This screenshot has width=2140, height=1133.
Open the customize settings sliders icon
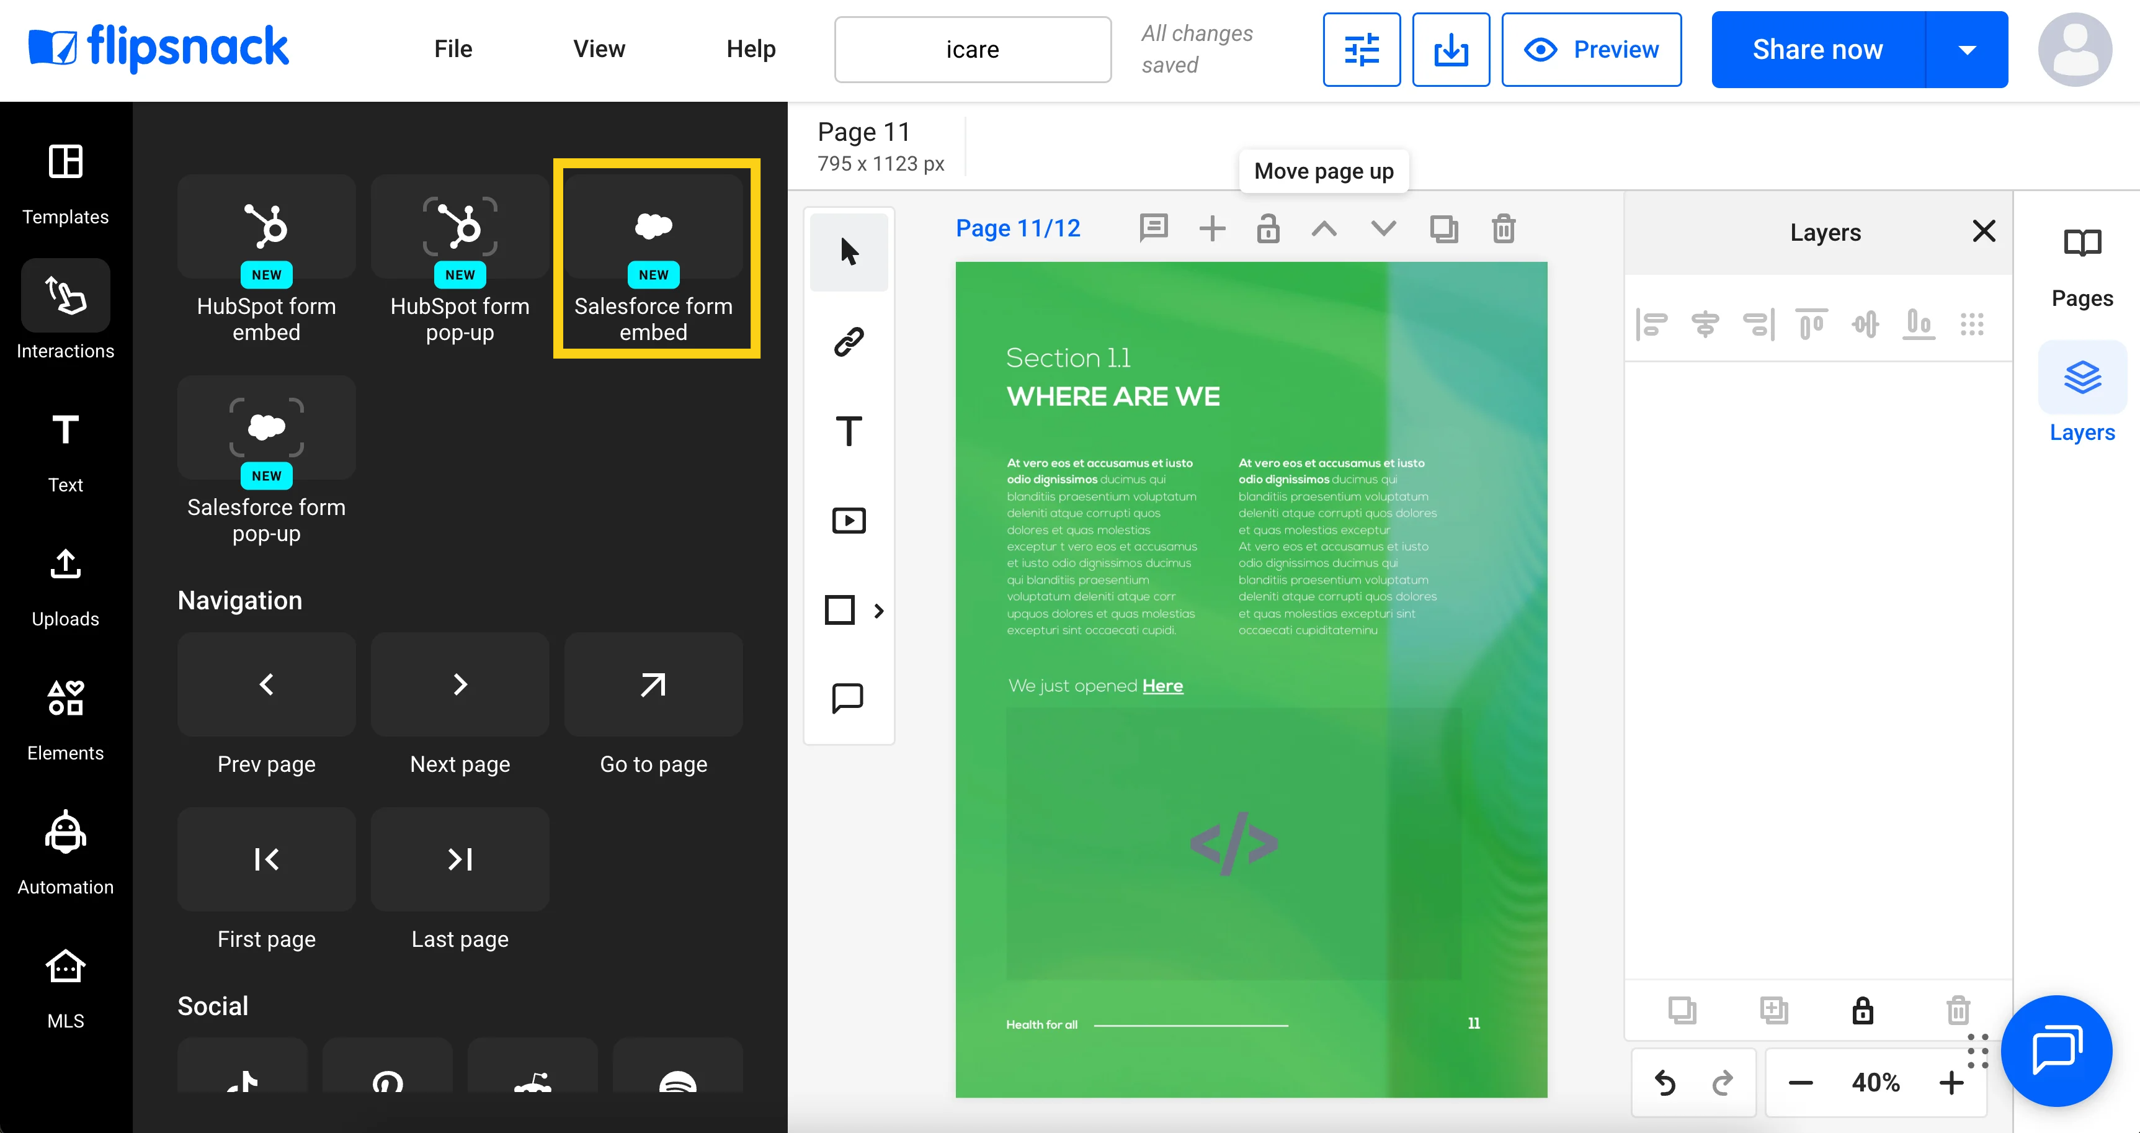click(1361, 50)
